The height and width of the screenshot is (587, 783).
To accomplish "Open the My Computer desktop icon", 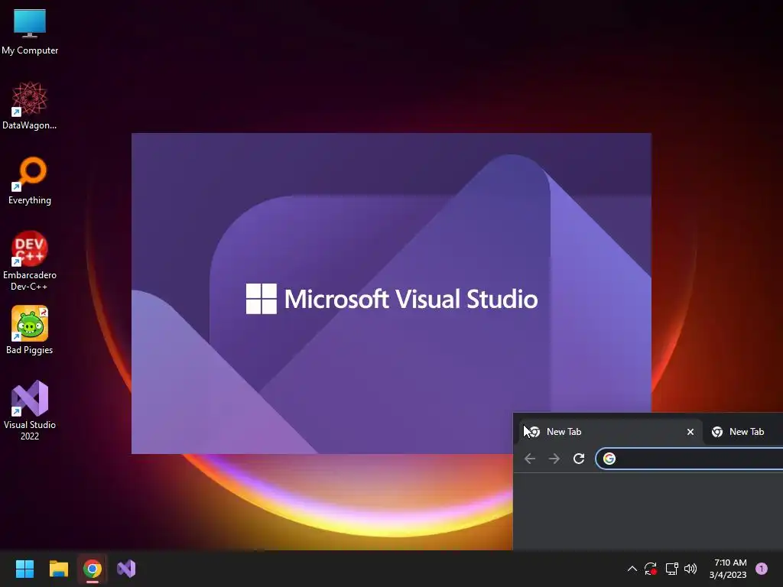I will [30, 31].
